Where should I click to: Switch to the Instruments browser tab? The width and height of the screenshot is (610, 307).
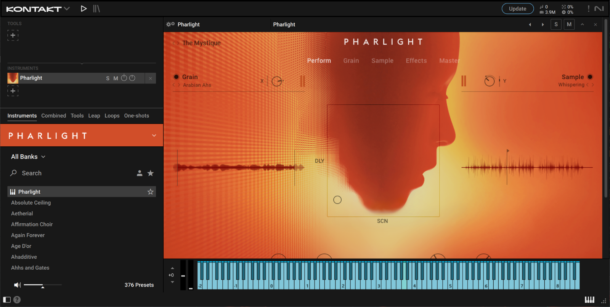click(22, 116)
